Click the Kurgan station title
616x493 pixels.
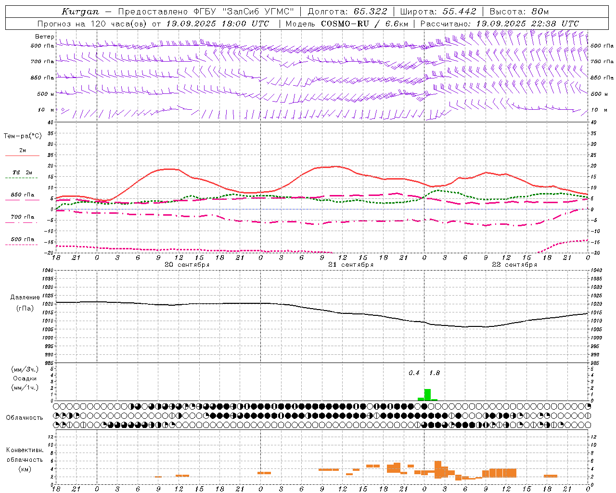[x=80, y=12]
